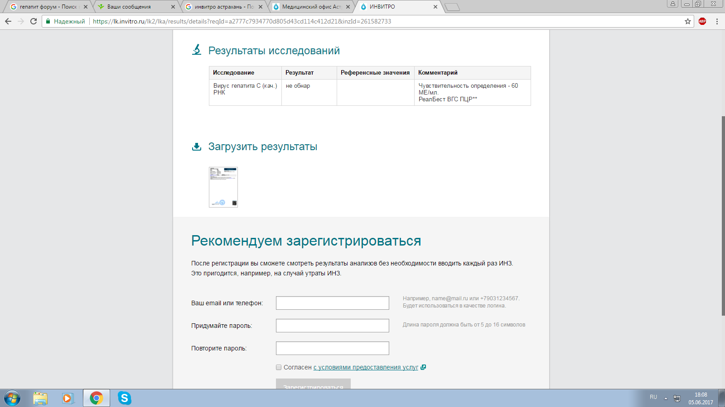The height and width of the screenshot is (407, 725).
Task: Show hidden system tray icons
Action: pyautogui.click(x=666, y=398)
